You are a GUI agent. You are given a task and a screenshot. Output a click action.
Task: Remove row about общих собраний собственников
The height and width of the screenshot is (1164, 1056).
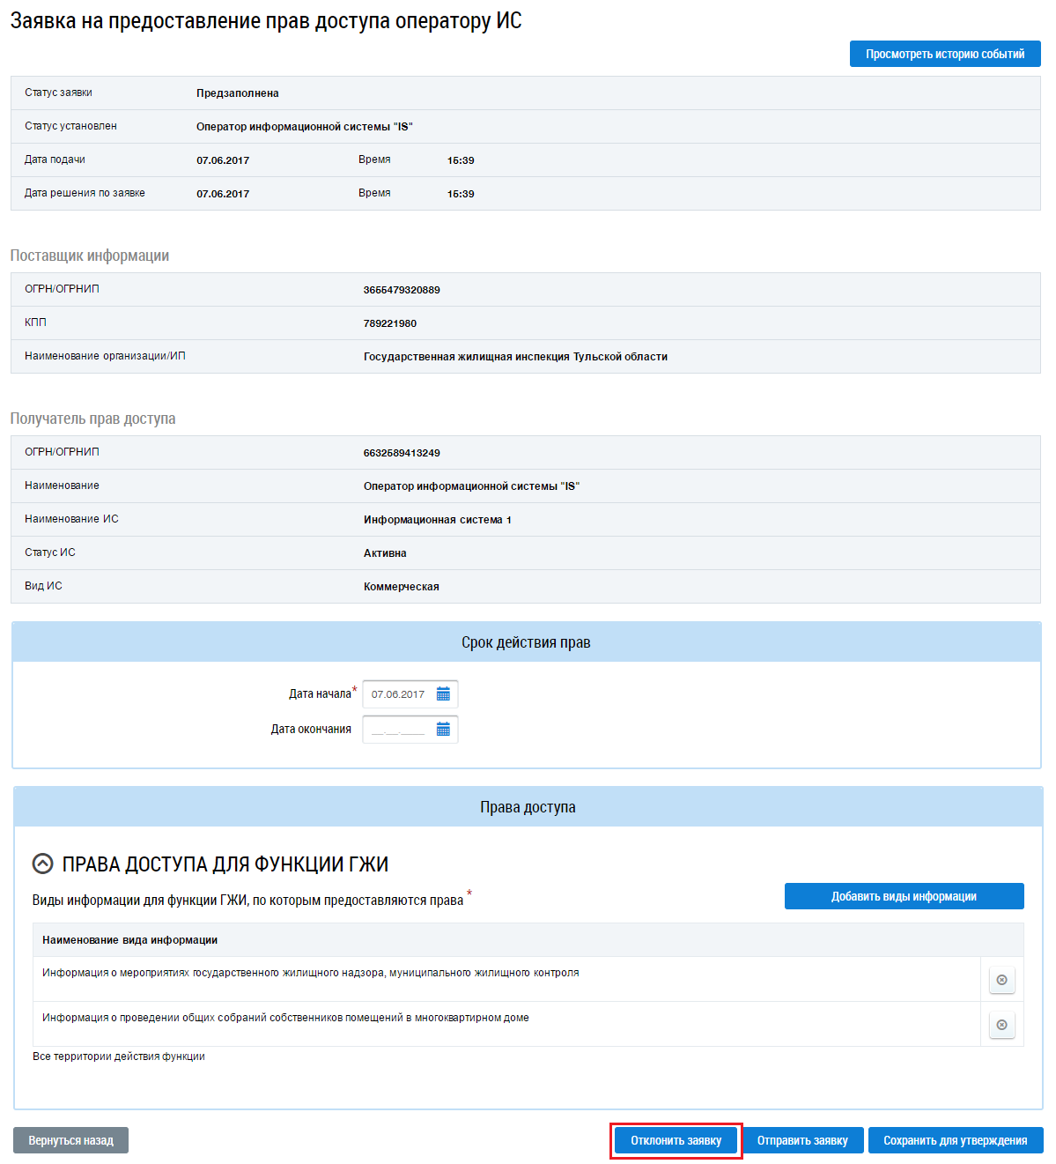(x=1001, y=1025)
